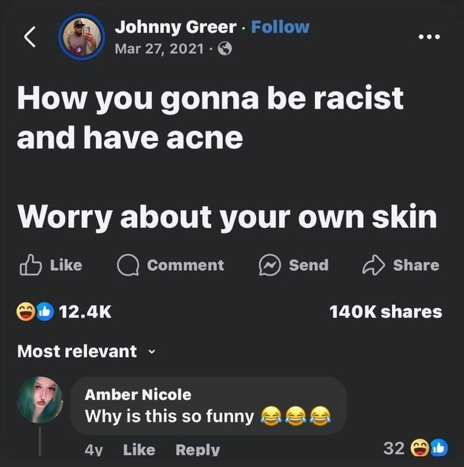The width and height of the screenshot is (464, 467).
Task: Go back using the left chevron arrow
Action: (30, 37)
